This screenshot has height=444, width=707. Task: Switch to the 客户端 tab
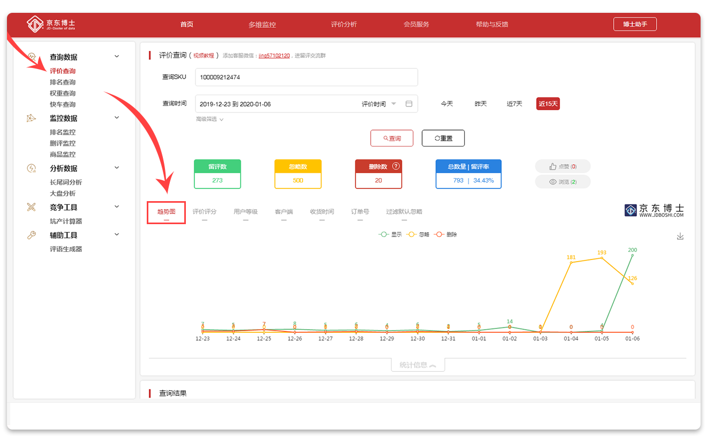point(284,212)
